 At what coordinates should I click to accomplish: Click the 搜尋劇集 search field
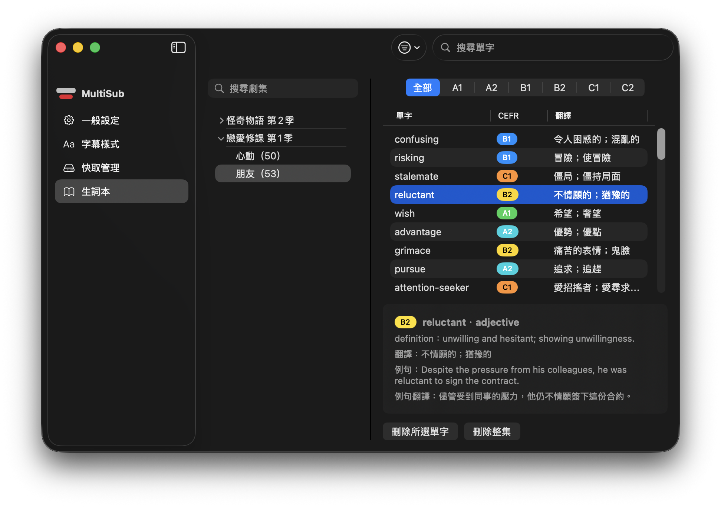click(x=283, y=88)
